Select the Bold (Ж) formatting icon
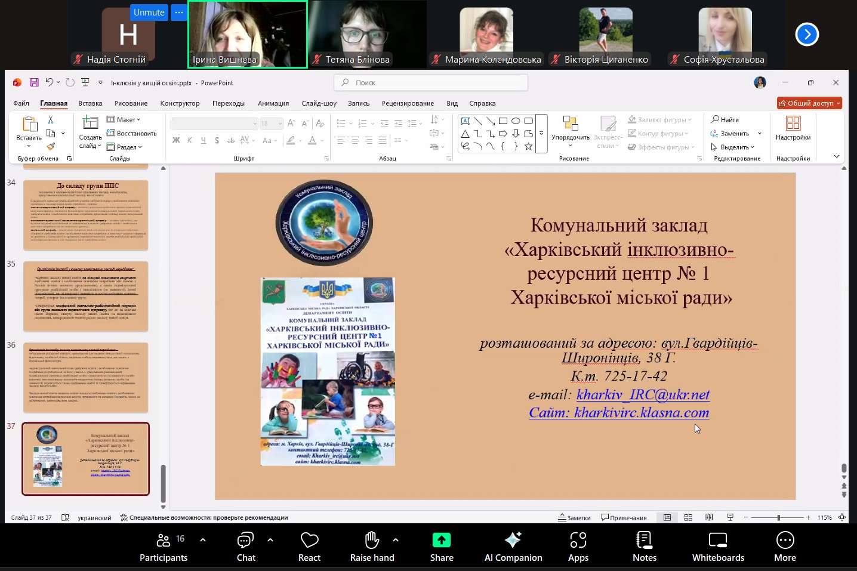 (x=175, y=140)
